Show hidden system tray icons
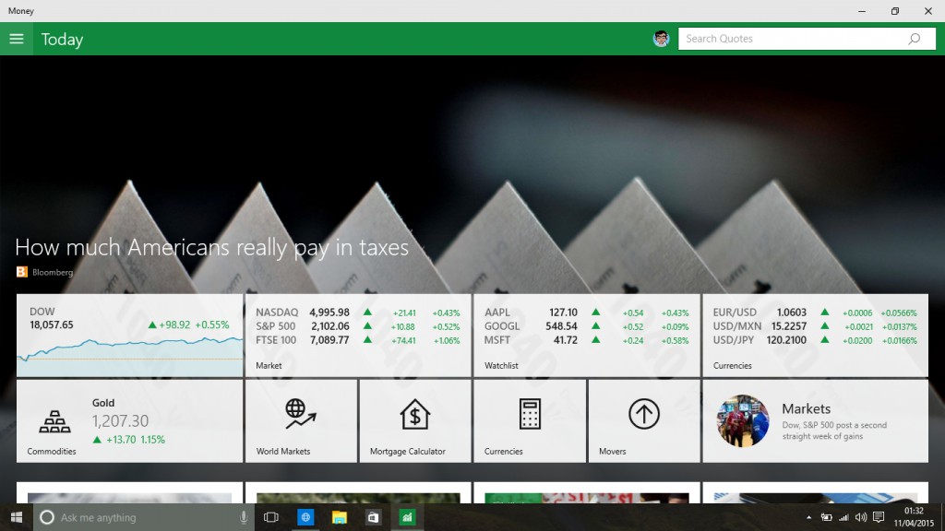 [x=808, y=518]
